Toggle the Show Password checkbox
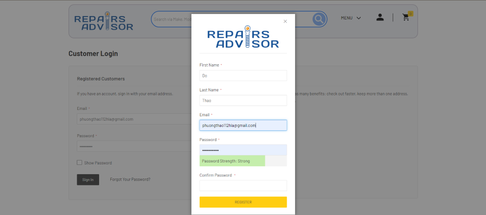Screen dimensions: 486x215 (x=79, y=162)
